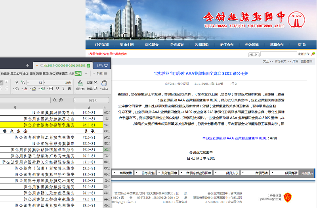Toggle Underline formatting

point(57,88)
